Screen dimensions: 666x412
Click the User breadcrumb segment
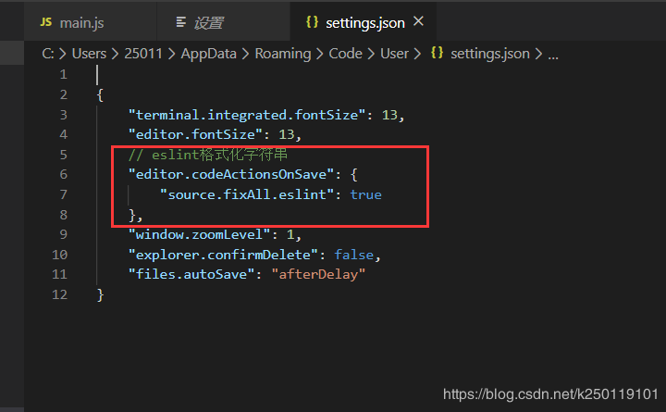point(394,54)
